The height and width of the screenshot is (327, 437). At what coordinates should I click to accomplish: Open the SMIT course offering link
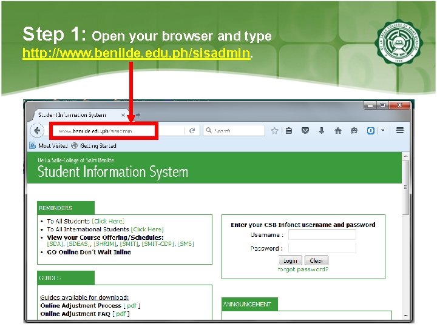(x=129, y=244)
